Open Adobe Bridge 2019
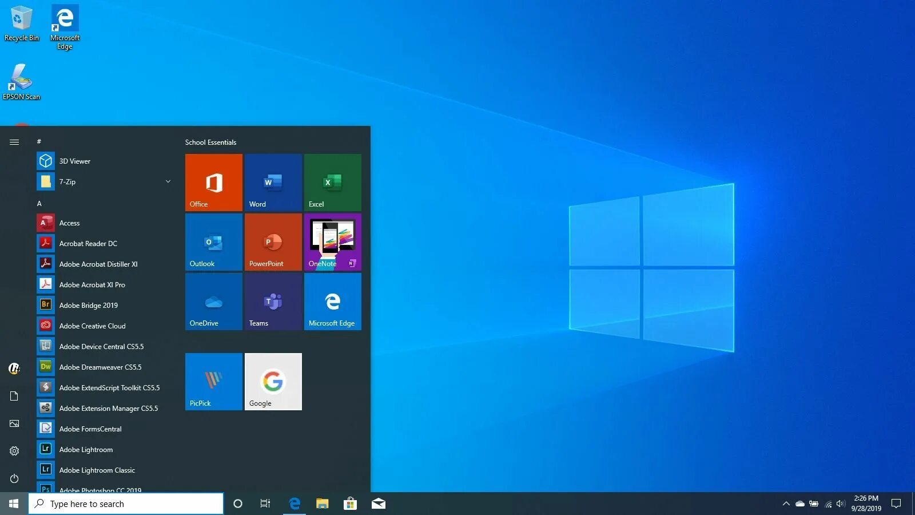This screenshot has height=515, width=915. coord(105,305)
